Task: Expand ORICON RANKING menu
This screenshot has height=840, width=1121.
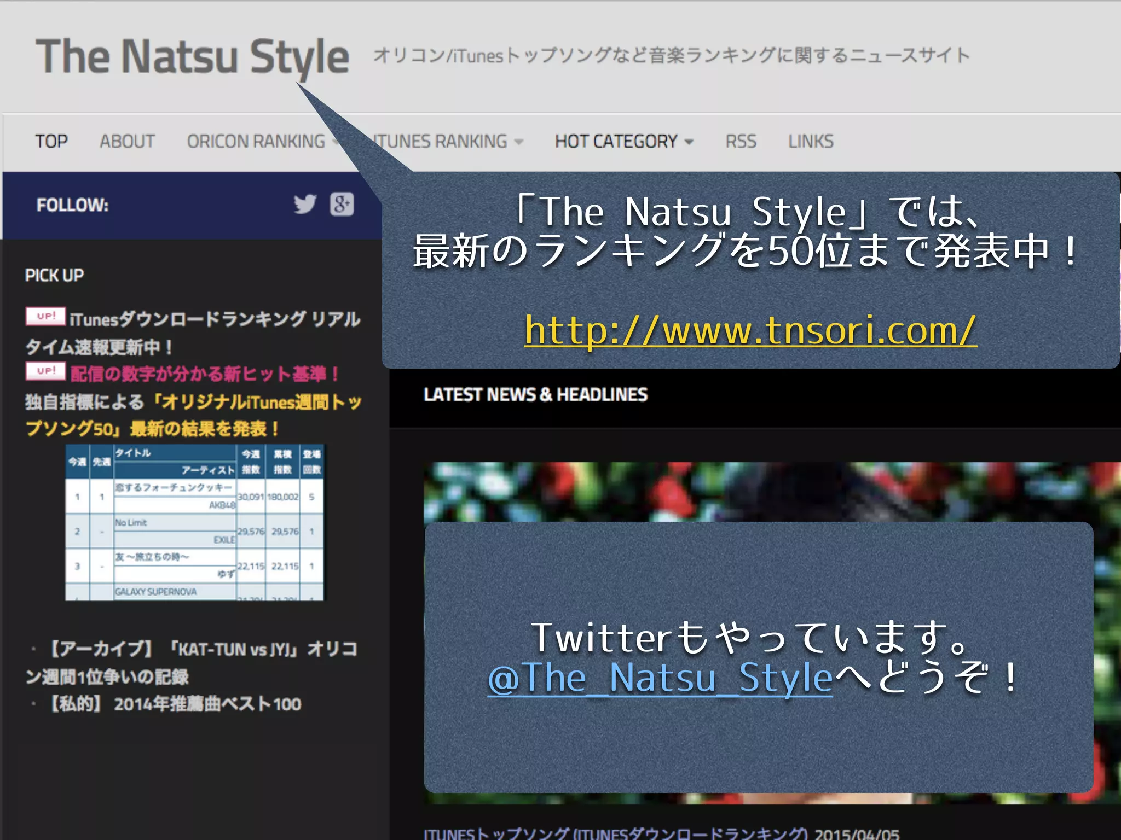Action: (x=264, y=142)
